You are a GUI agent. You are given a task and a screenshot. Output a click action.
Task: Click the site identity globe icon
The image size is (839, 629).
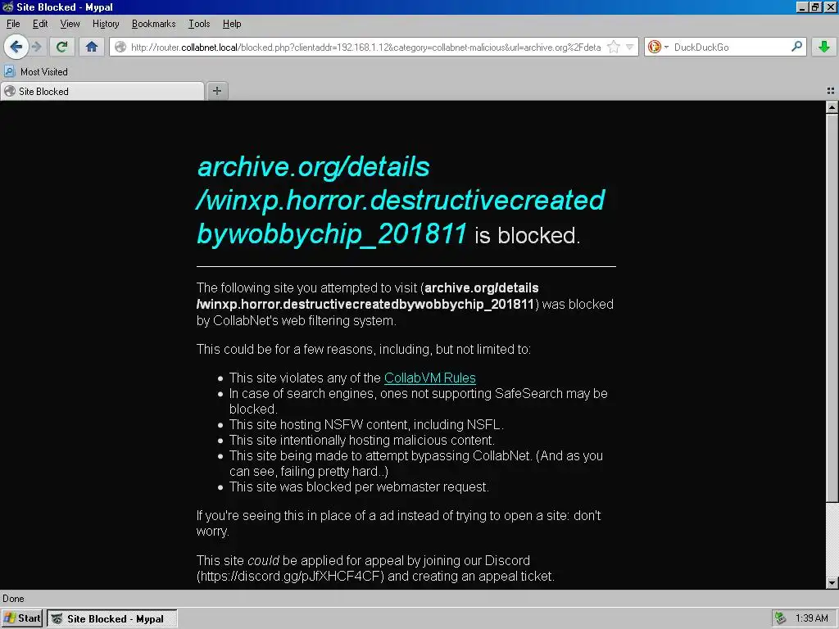coord(120,47)
